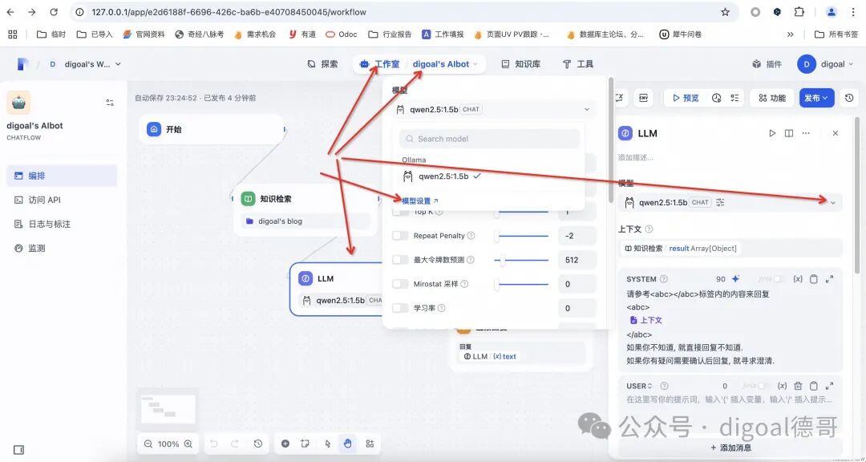Close the LLM node panel
This screenshot has width=866, height=462.
pos(835,133)
